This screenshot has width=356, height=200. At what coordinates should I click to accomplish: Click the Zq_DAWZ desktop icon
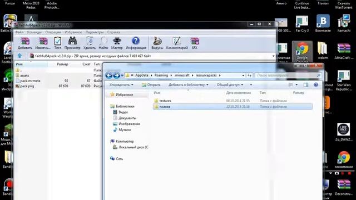[x=344, y=132]
